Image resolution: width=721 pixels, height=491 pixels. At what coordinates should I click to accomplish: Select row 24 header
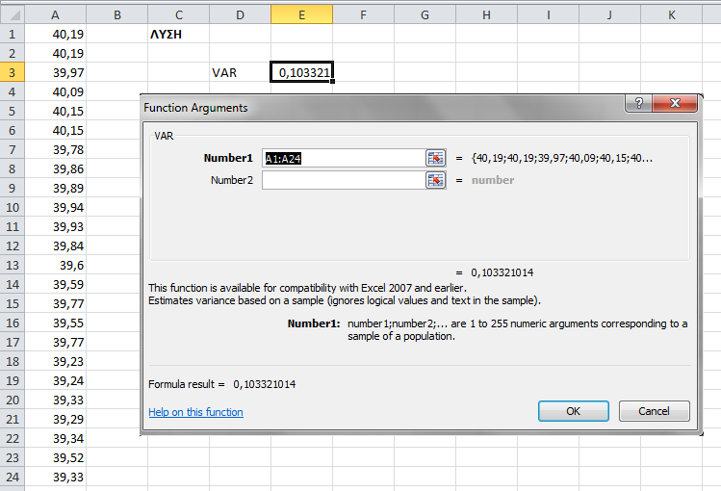coord(12,477)
